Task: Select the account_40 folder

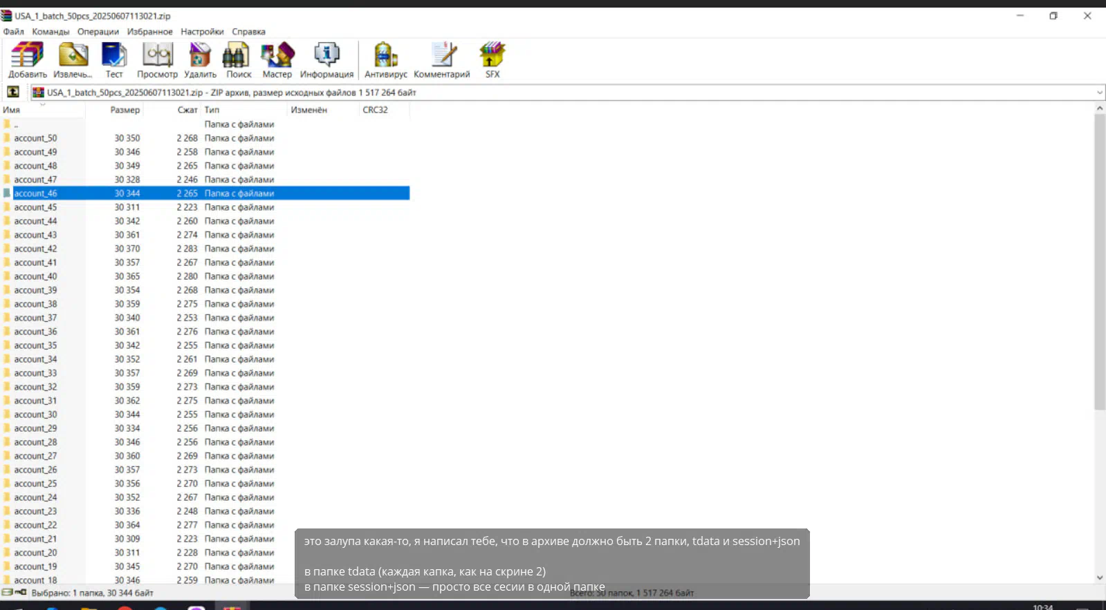Action: (x=205, y=276)
